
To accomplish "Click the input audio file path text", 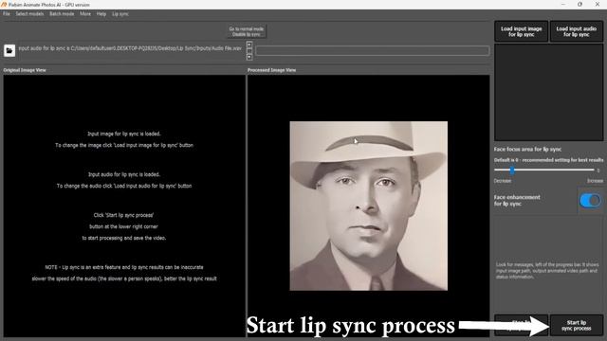I will point(130,48).
